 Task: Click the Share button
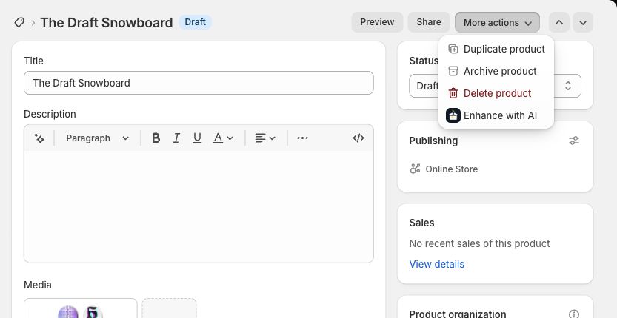429,22
